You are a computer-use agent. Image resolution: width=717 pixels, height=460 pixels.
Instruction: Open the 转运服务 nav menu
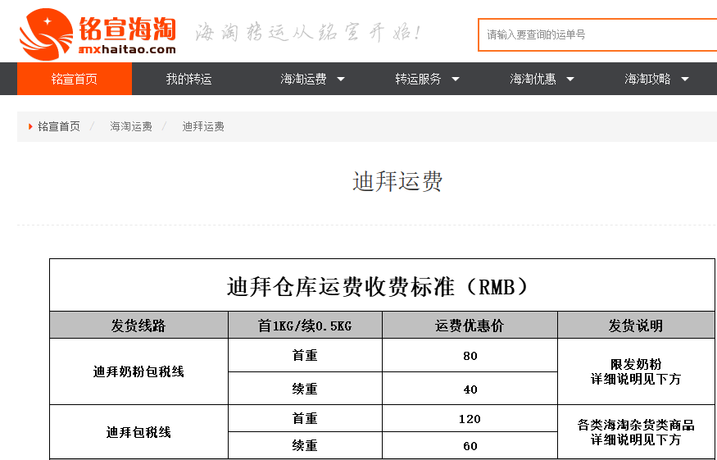pos(418,79)
